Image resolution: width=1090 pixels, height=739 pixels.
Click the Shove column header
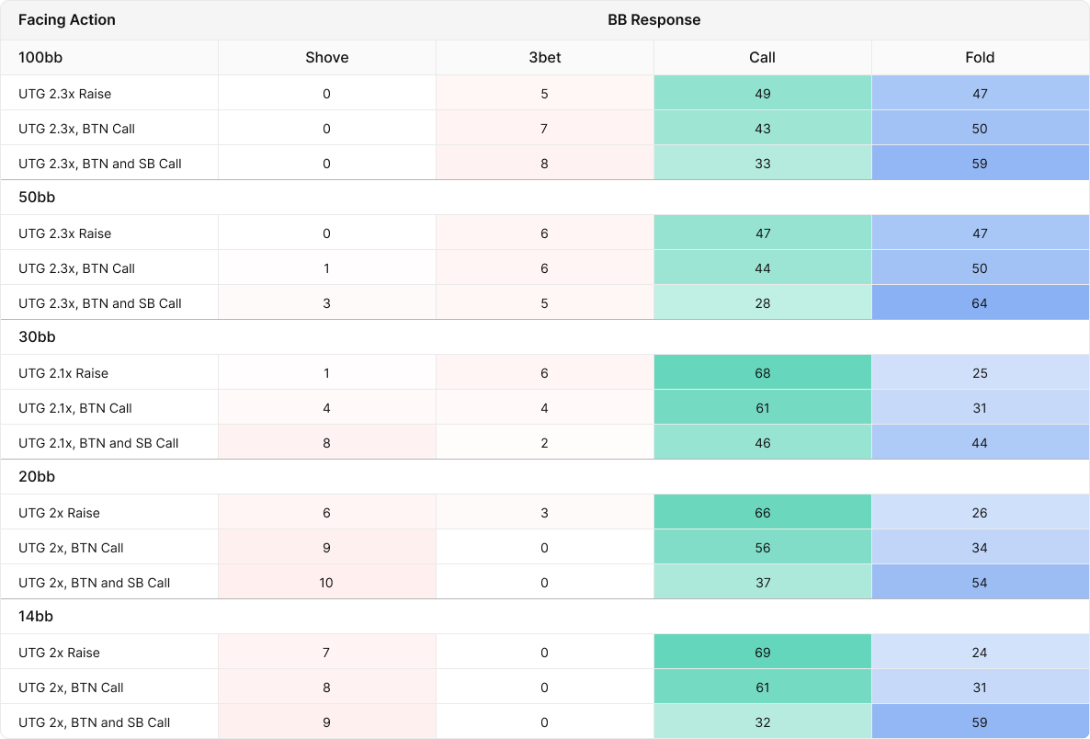point(326,57)
